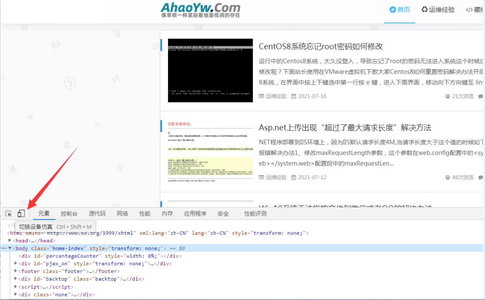Collapse the body element node
The height and width of the screenshot is (300, 485).
coord(10,248)
